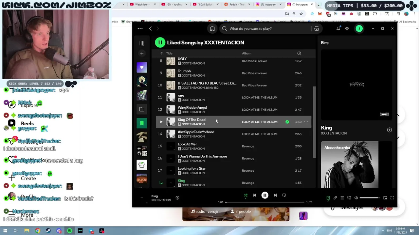Screen dimensions: 419x235
Task: Pause playback with the green header button
Action: tap(160, 42)
